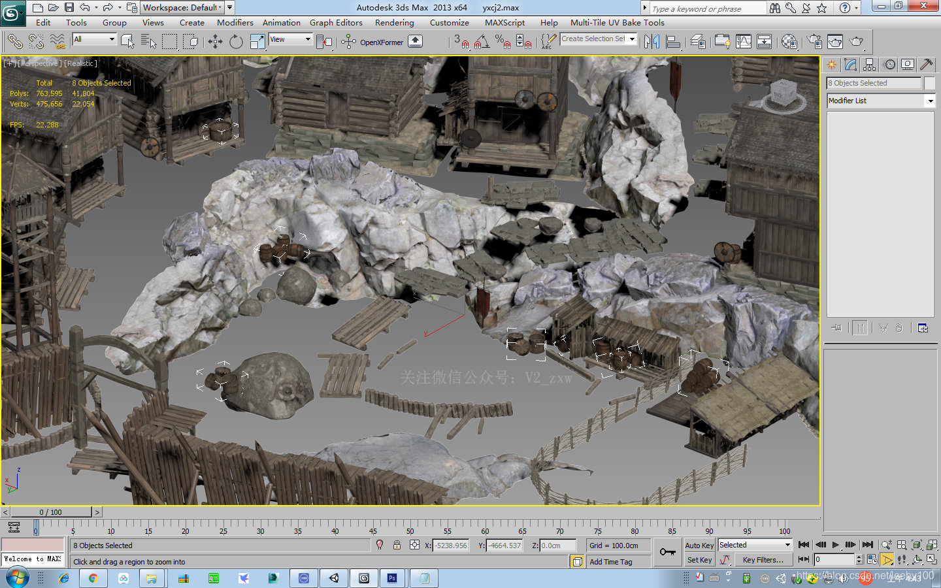
Task: Toggle the 3D Snaps button
Action: click(461, 41)
